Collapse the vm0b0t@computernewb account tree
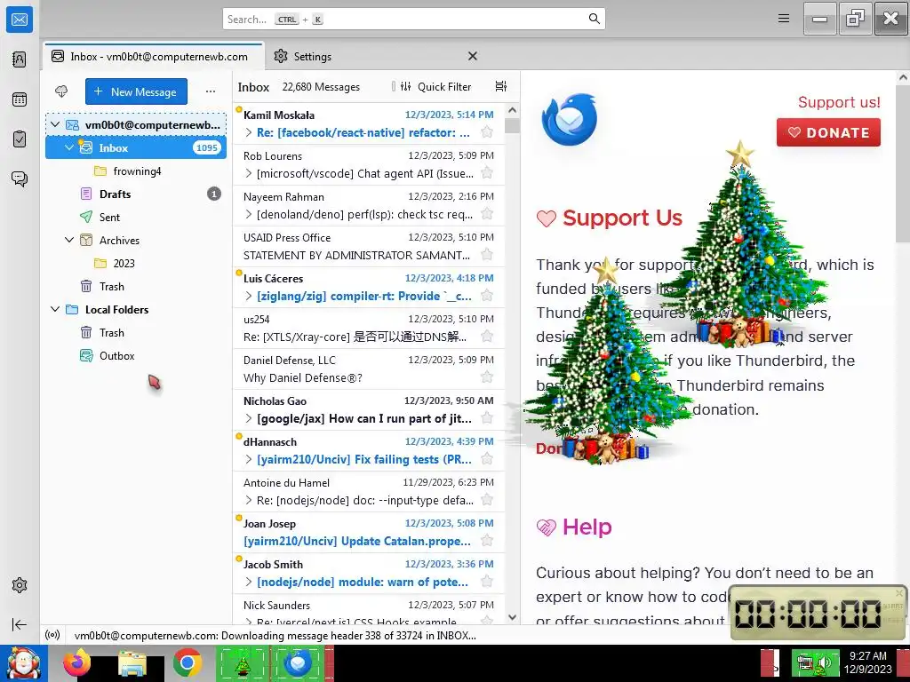The height and width of the screenshot is (682, 910). (55, 124)
